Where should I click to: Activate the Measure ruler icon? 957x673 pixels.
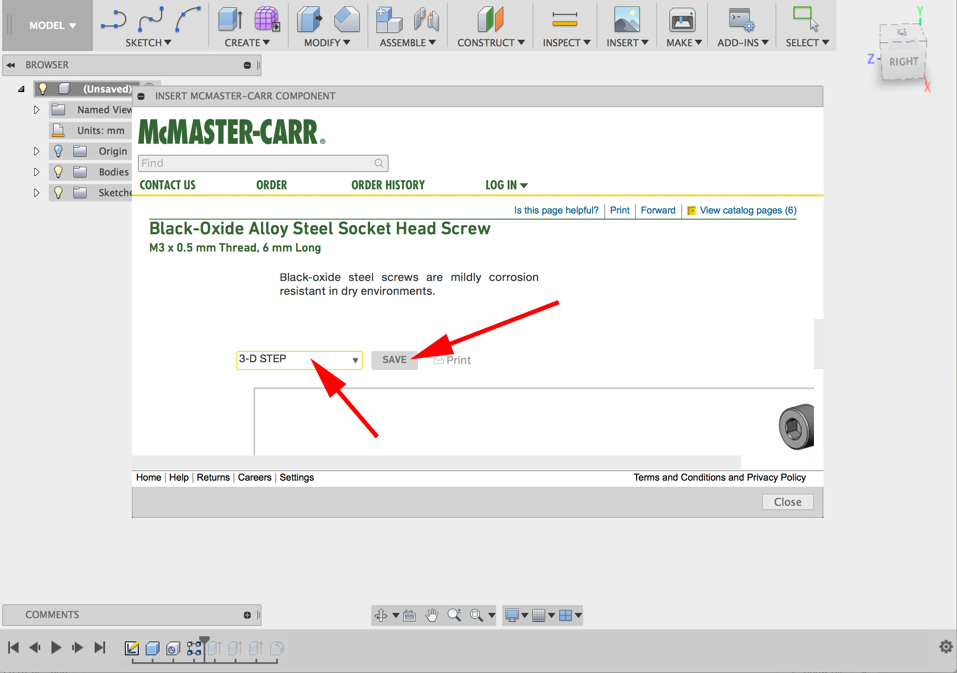pos(565,19)
